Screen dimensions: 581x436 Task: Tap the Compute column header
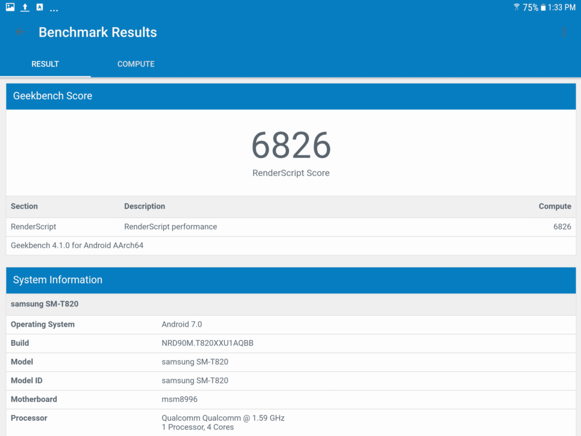point(554,206)
